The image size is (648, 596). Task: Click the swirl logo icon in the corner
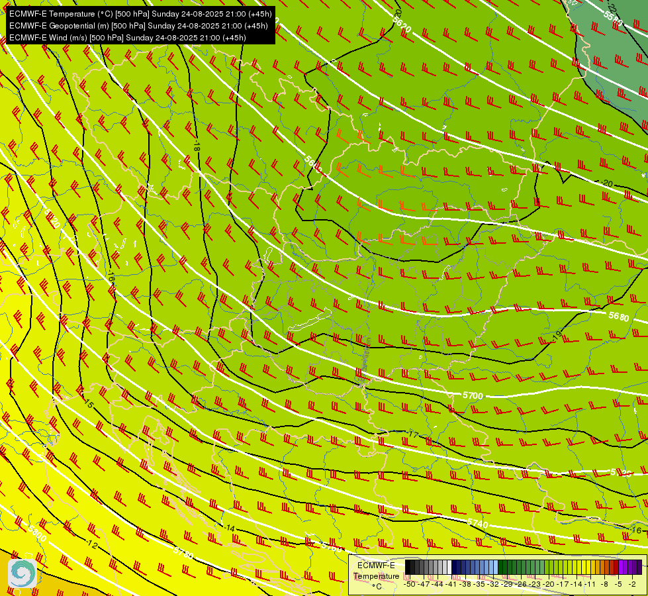pyautogui.click(x=23, y=573)
